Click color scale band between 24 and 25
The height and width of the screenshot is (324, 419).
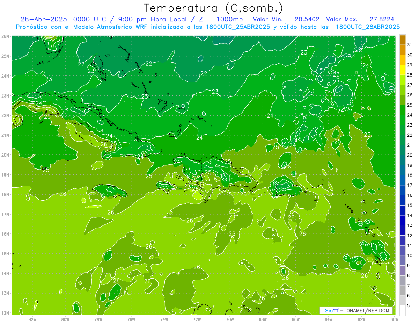(403, 110)
